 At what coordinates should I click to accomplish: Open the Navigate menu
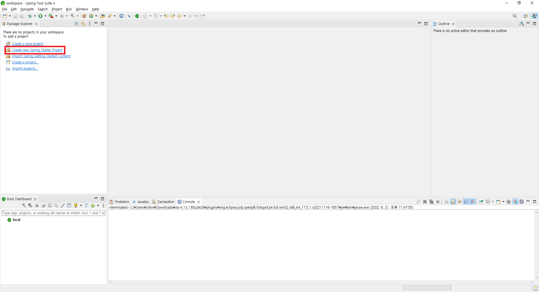pyautogui.click(x=27, y=9)
